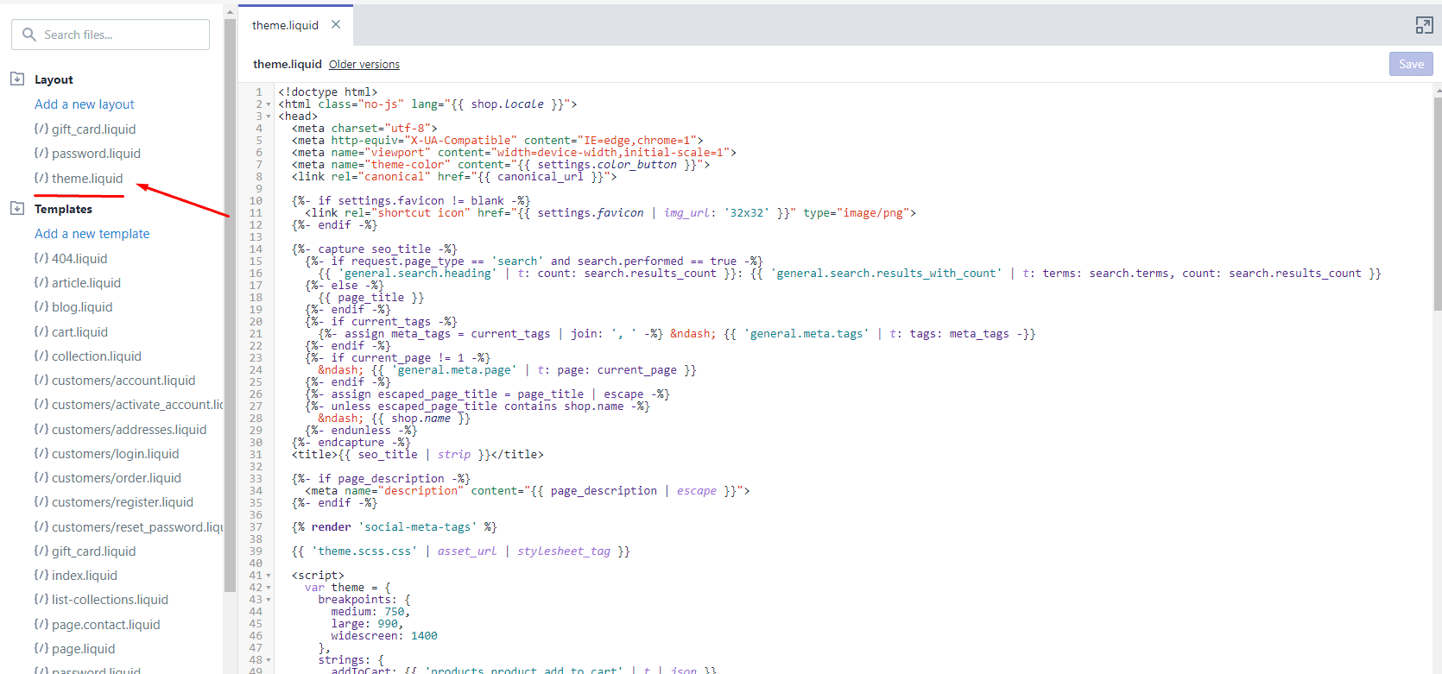Open theme.liquid file in Layout
This screenshot has height=674, width=1442.
pos(86,179)
